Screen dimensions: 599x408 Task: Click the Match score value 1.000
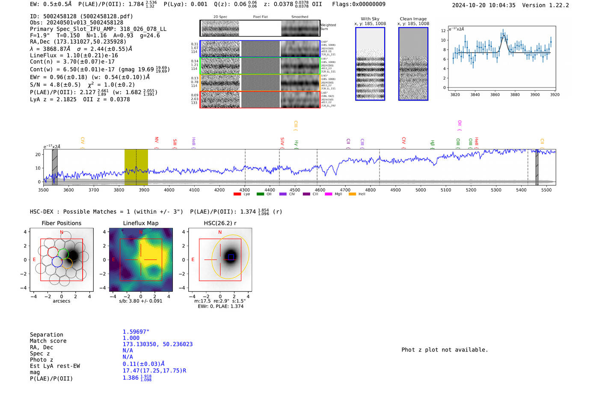[x=131, y=338]
